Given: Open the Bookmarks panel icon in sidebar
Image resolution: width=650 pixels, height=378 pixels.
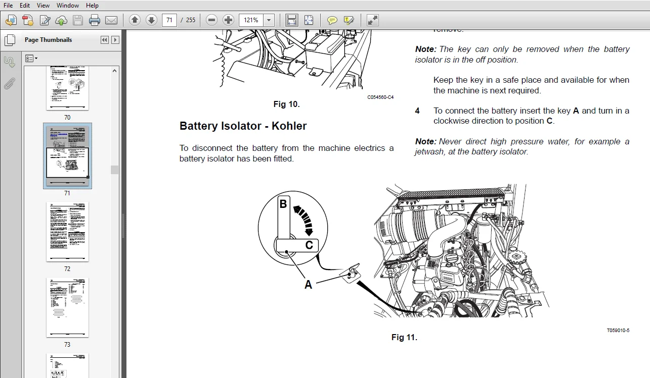Looking at the screenshot, I should (9, 62).
